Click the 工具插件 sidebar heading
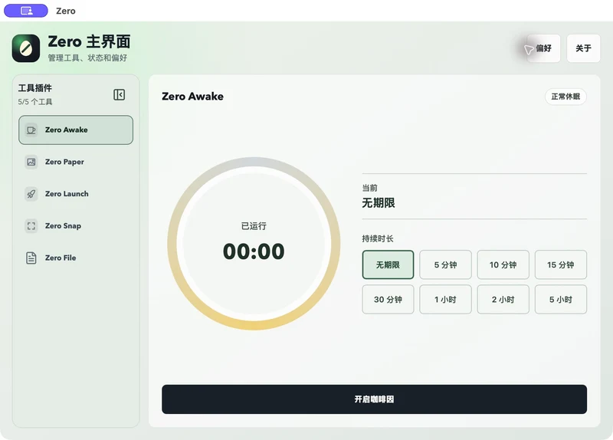The image size is (613, 440). point(35,88)
